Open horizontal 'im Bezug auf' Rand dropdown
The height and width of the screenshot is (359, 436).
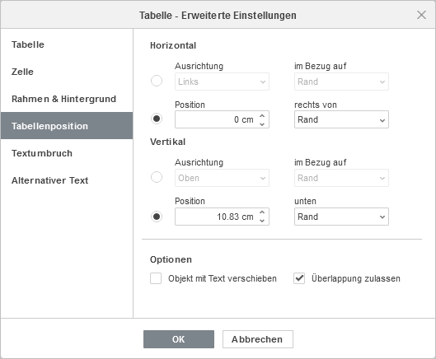341,82
